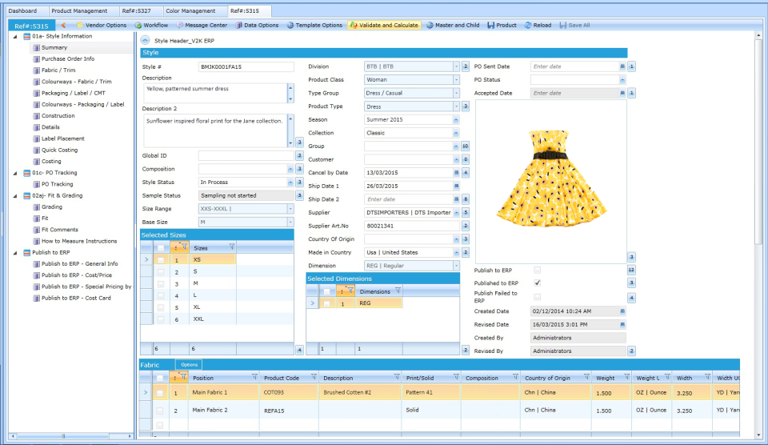Collapse the Publish to ERP tree node
Viewport: 768px width, 445px height.
click(x=14, y=252)
